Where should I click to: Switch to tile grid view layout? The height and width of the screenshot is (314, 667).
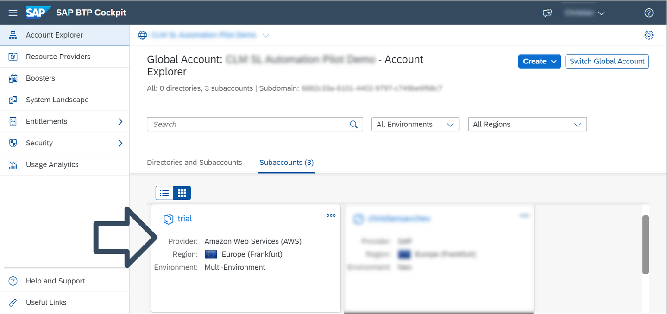(182, 193)
